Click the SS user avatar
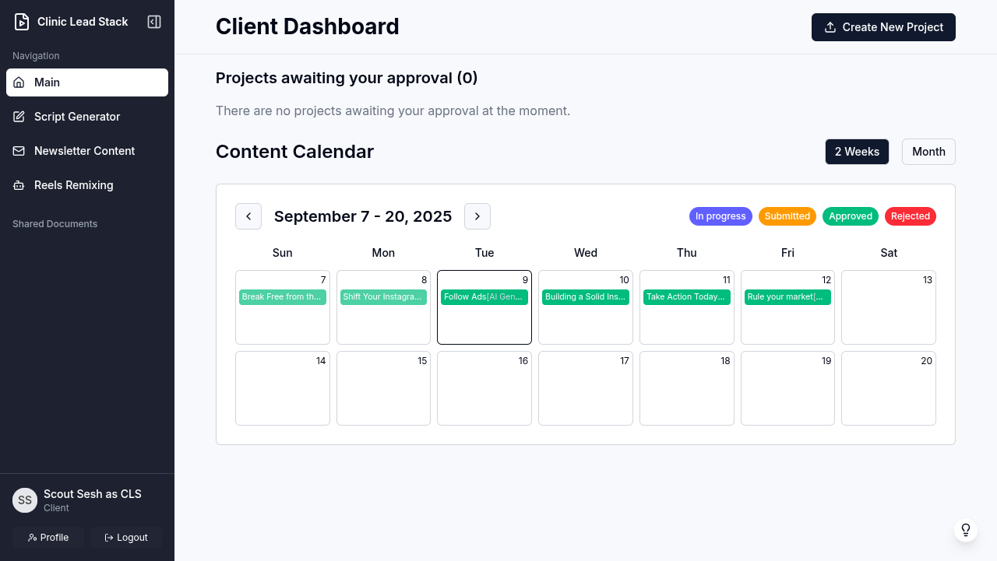Screen dimensions: 997x561 25,500
